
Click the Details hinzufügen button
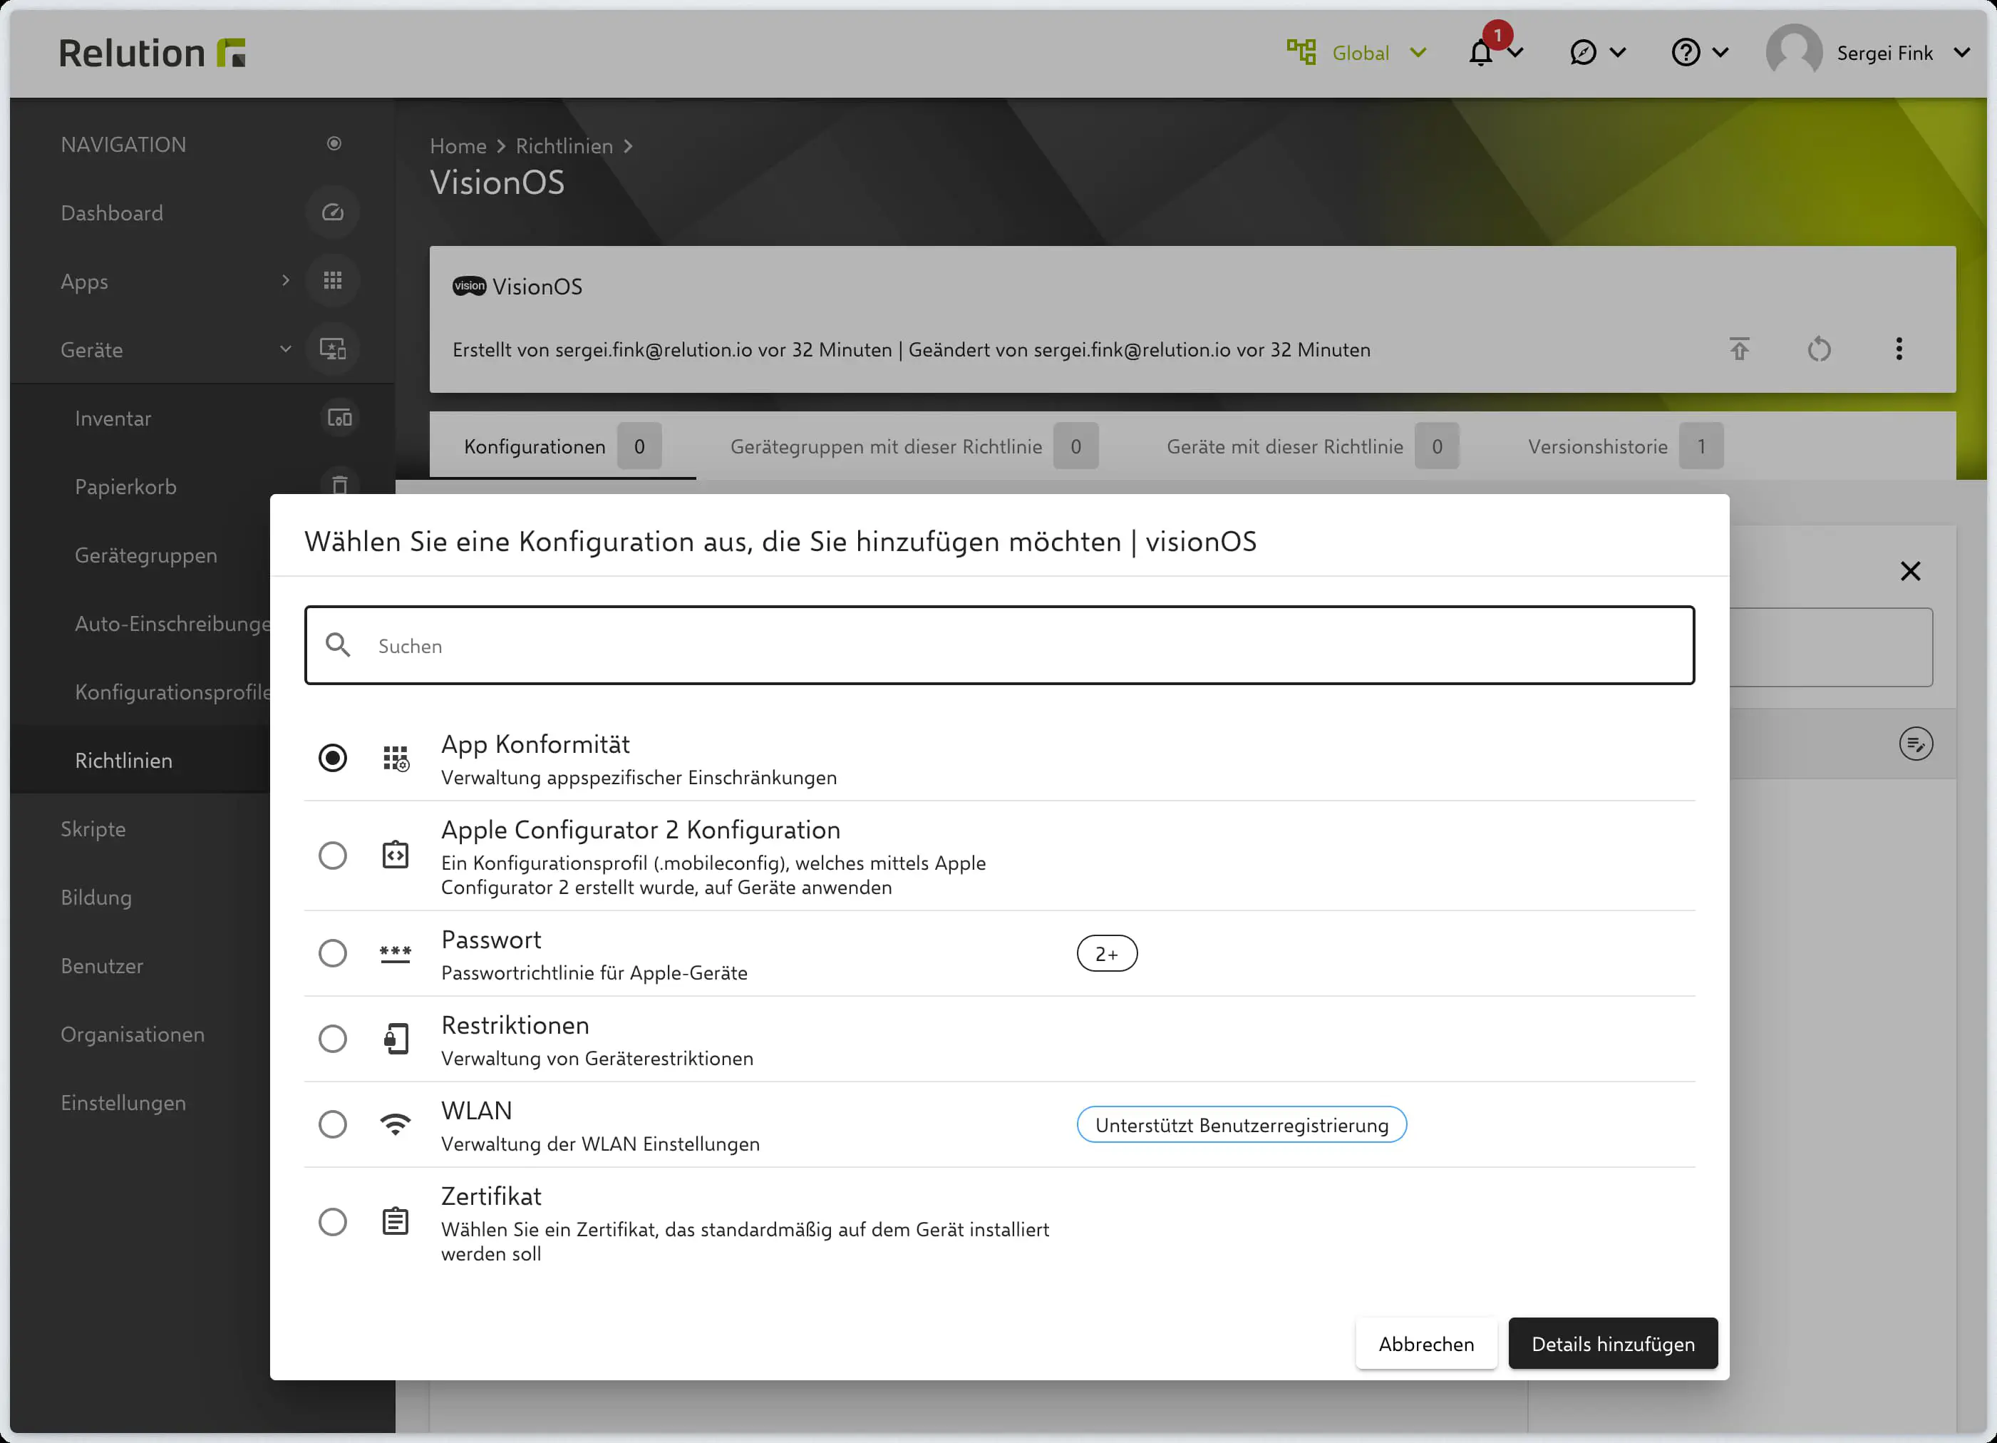click(x=1612, y=1343)
